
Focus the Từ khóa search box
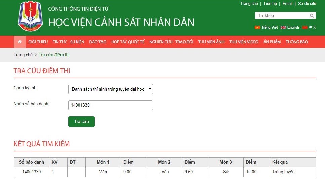282,16
